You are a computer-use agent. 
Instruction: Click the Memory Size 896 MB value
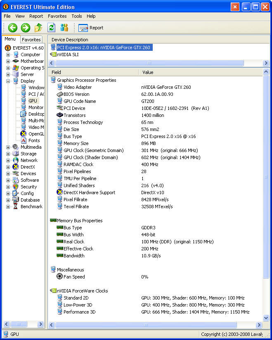[149, 143]
